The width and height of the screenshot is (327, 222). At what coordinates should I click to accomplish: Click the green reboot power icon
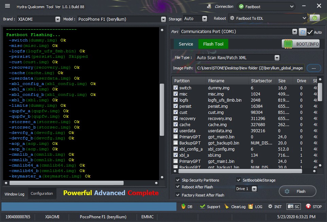tap(314, 18)
